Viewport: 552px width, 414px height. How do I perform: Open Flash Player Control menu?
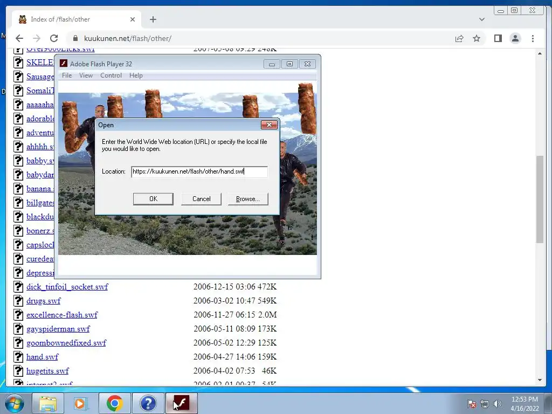tap(111, 75)
